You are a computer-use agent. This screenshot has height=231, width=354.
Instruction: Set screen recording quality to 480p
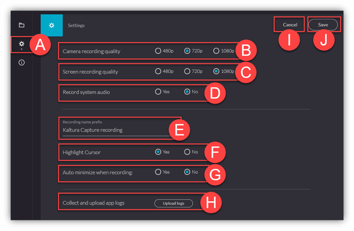click(x=158, y=71)
